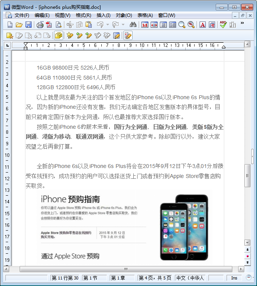257x286 pixels.
Task: Click the iPhone 预购指南 image in the document
Action: tap(124, 227)
